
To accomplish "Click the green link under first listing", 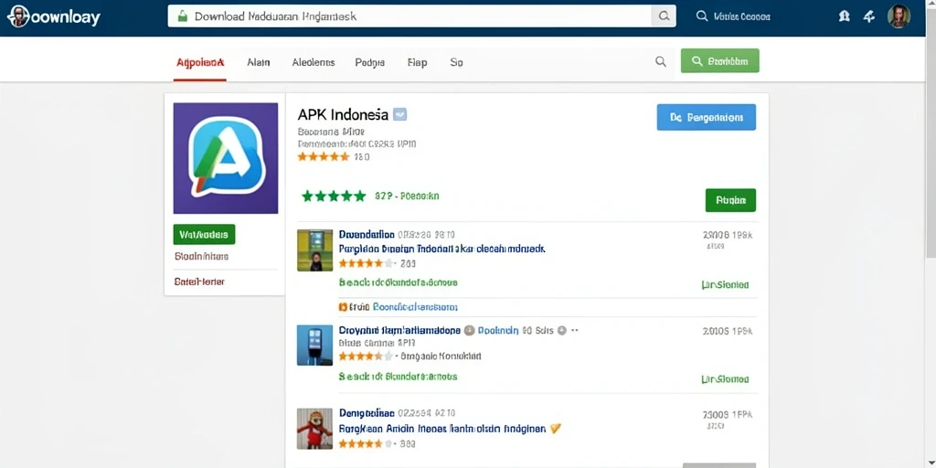I will pos(399,282).
